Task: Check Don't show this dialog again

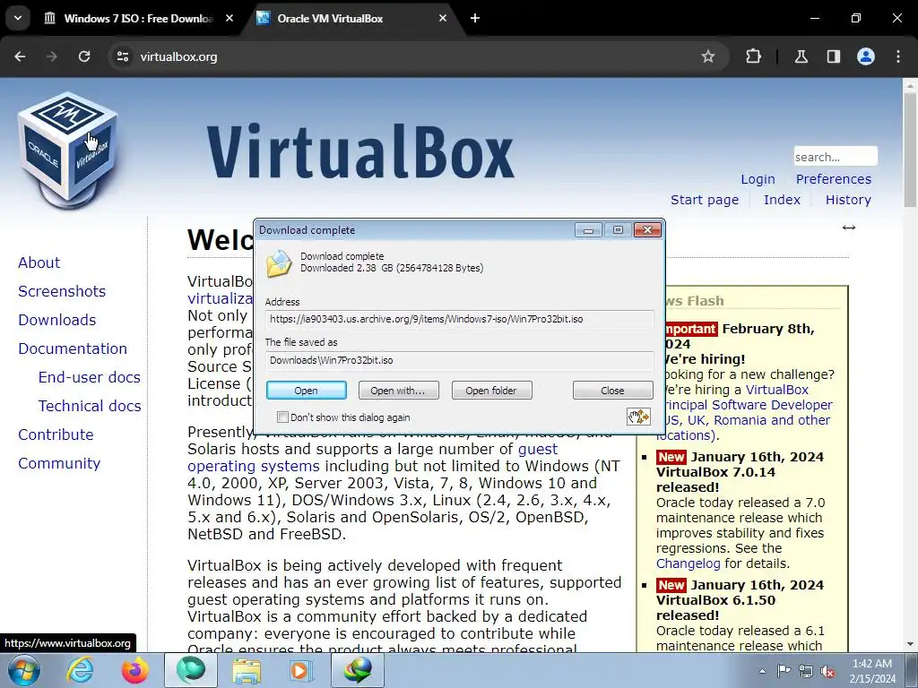Action: [x=282, y=417]
